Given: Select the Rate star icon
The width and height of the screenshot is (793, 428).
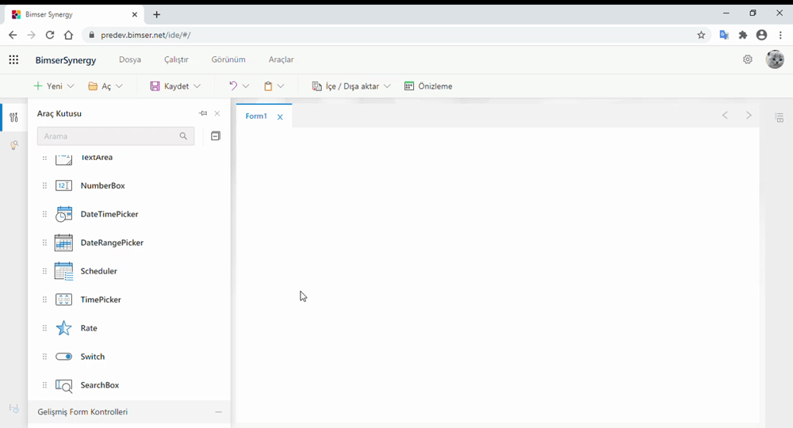Looking at the screenshot, I should coord(63,328).
